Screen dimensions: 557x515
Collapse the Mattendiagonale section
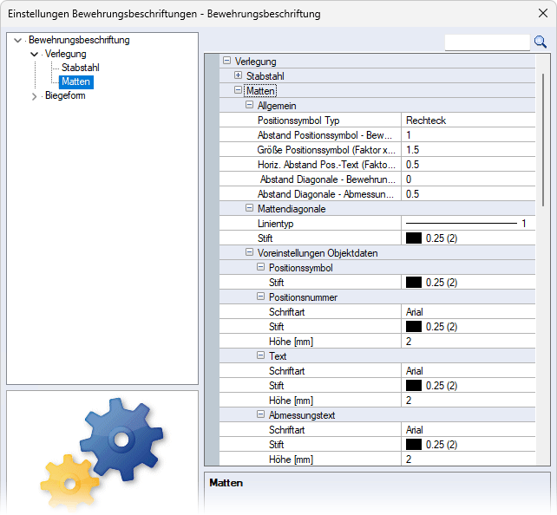point(250,209)
